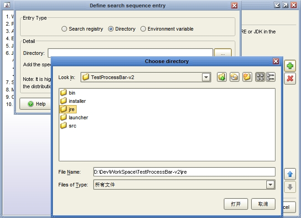Image resolution: width=301 pixels, height=218 pixels.
Task: Switch file chooser to Details view
Action: pos(270,77)
